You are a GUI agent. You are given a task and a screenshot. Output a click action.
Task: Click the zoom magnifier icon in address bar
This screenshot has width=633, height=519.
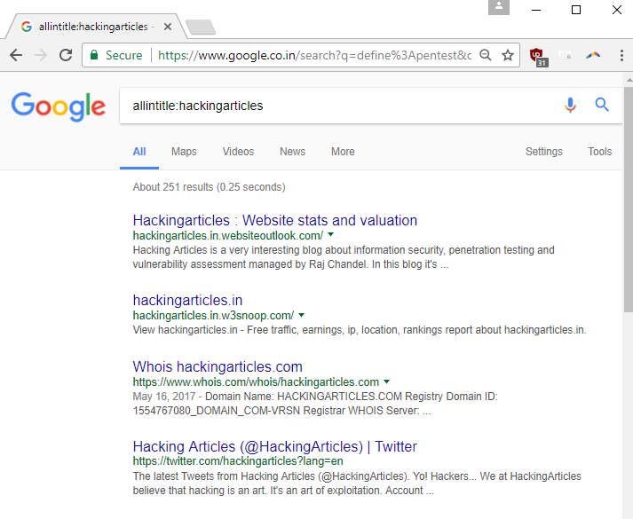486,55
